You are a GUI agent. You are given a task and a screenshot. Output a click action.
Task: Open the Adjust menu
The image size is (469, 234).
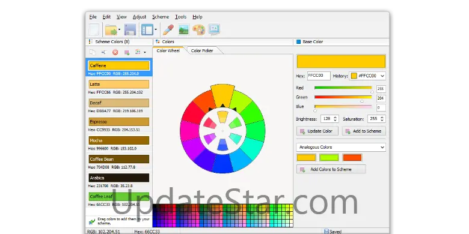pyautogui.click(x=139, y=17)
